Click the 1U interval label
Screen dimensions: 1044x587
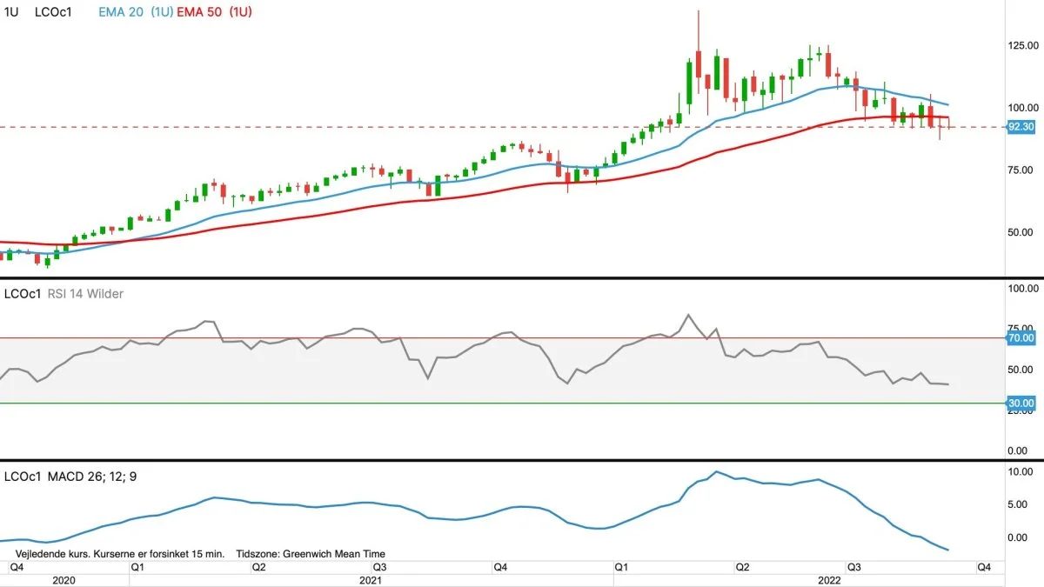(11, 12)
